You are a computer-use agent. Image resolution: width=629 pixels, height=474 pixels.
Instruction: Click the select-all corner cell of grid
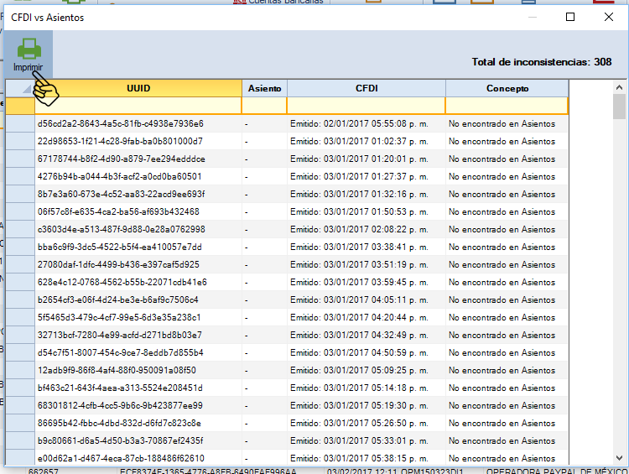20,88
